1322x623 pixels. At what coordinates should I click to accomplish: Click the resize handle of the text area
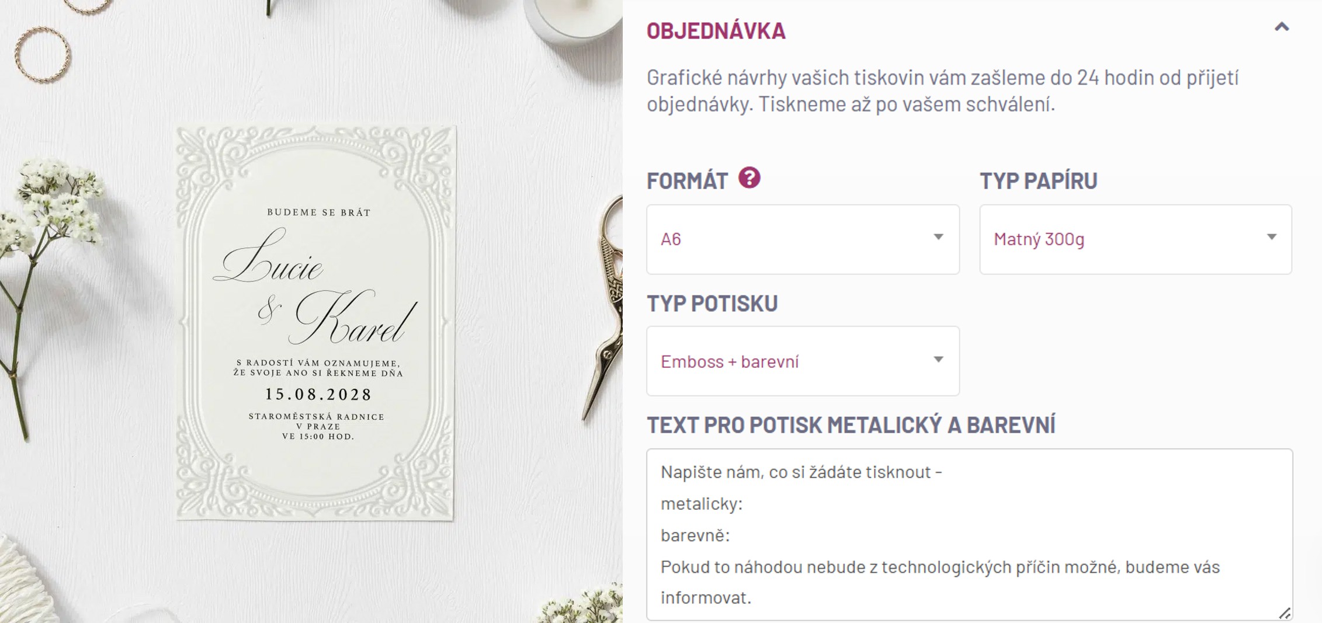coord(1284,612)
